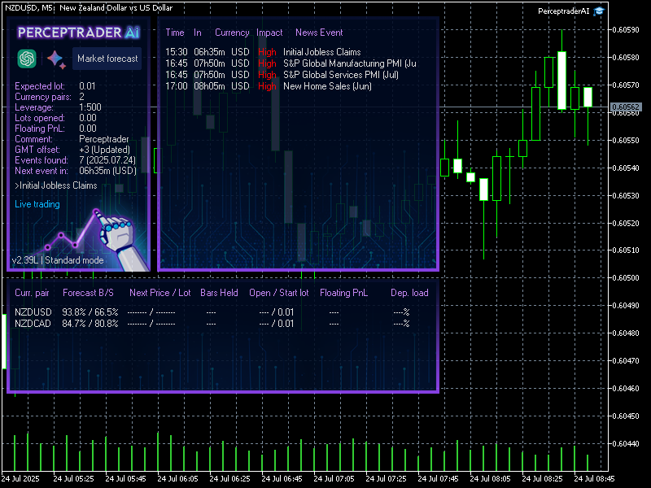
Task: Click the Perceptrader AI logo header
Action: click(x=79, y=33)
